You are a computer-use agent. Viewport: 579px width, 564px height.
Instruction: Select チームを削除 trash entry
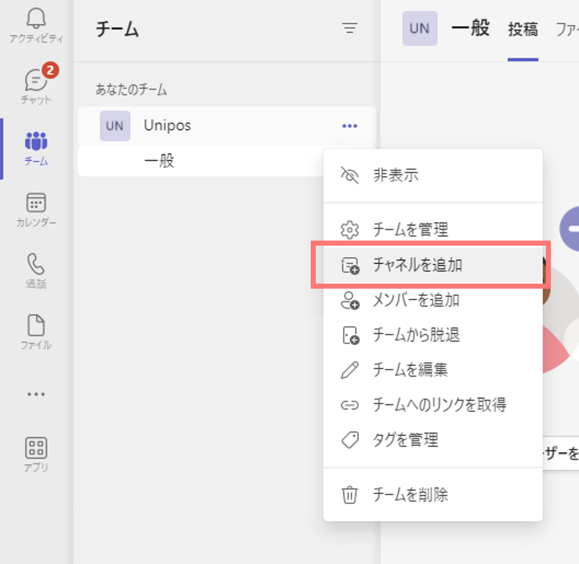point(433,495)
